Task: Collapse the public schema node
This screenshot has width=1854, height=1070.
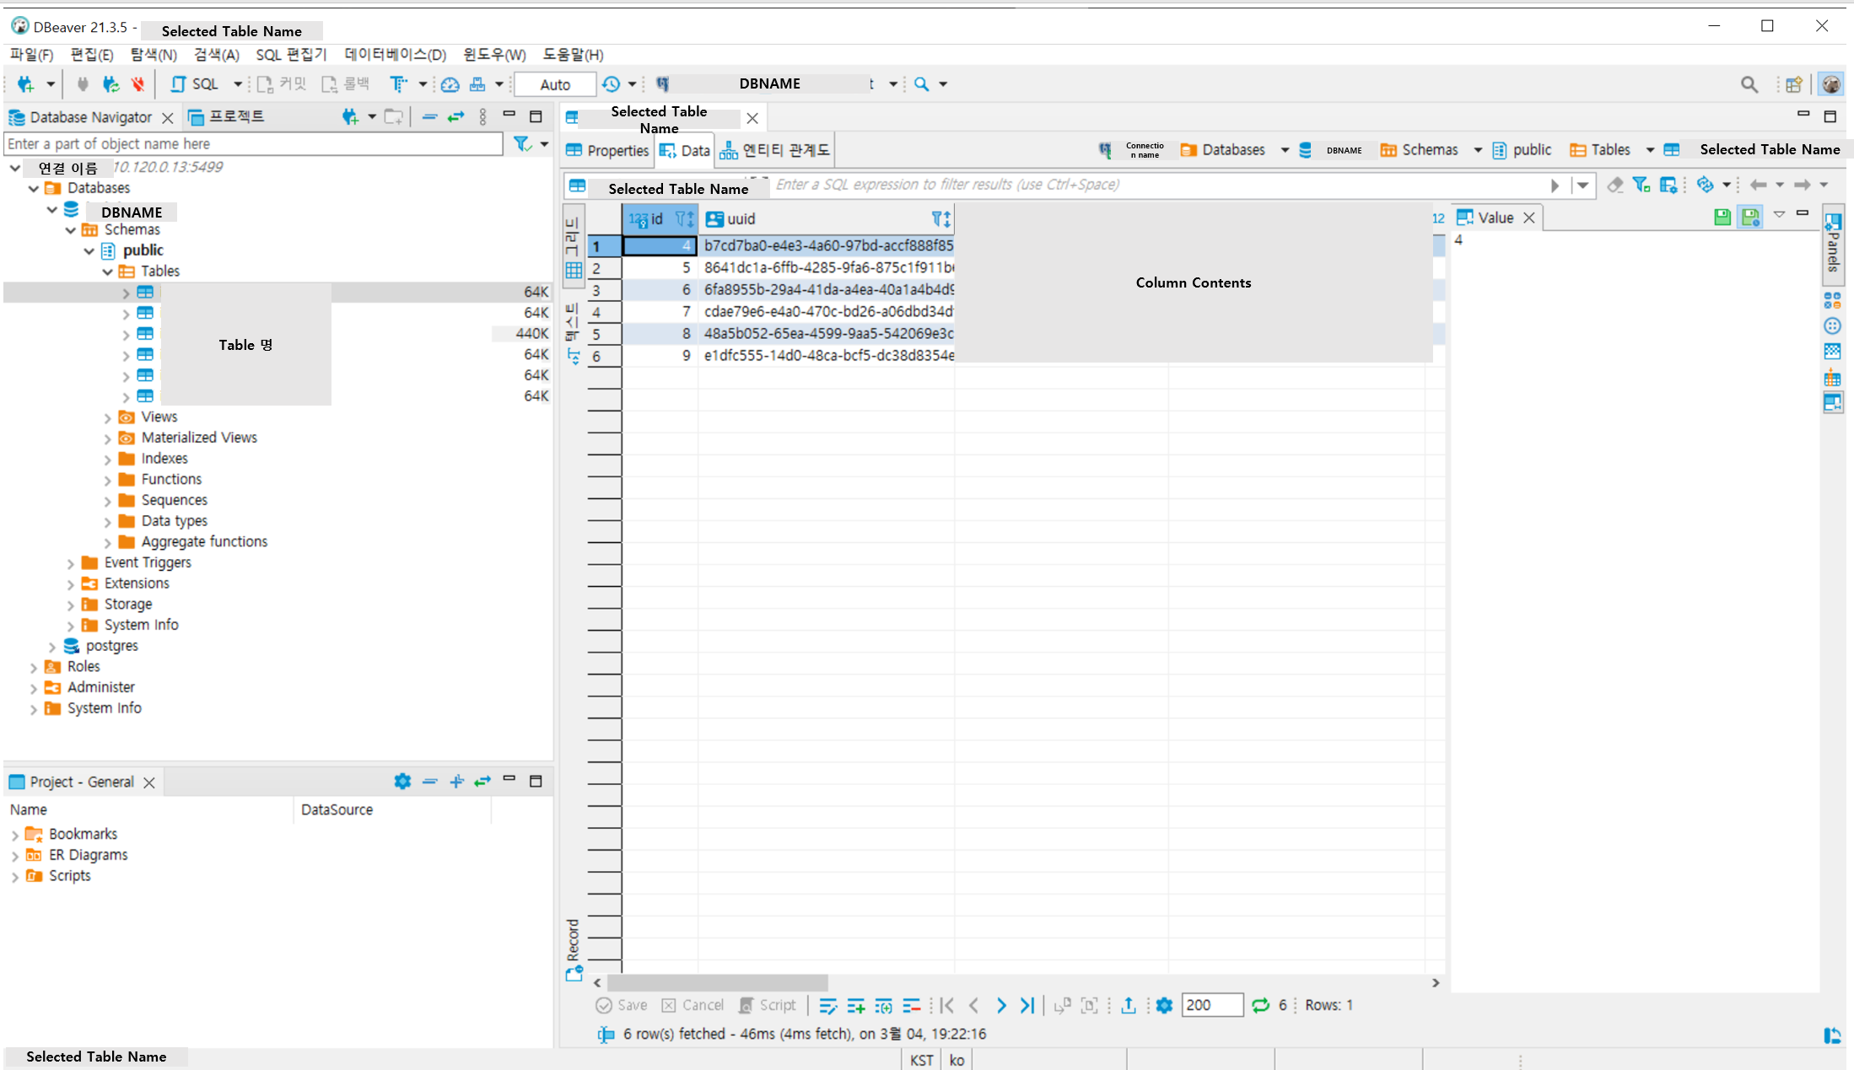Action: point(89,250)
